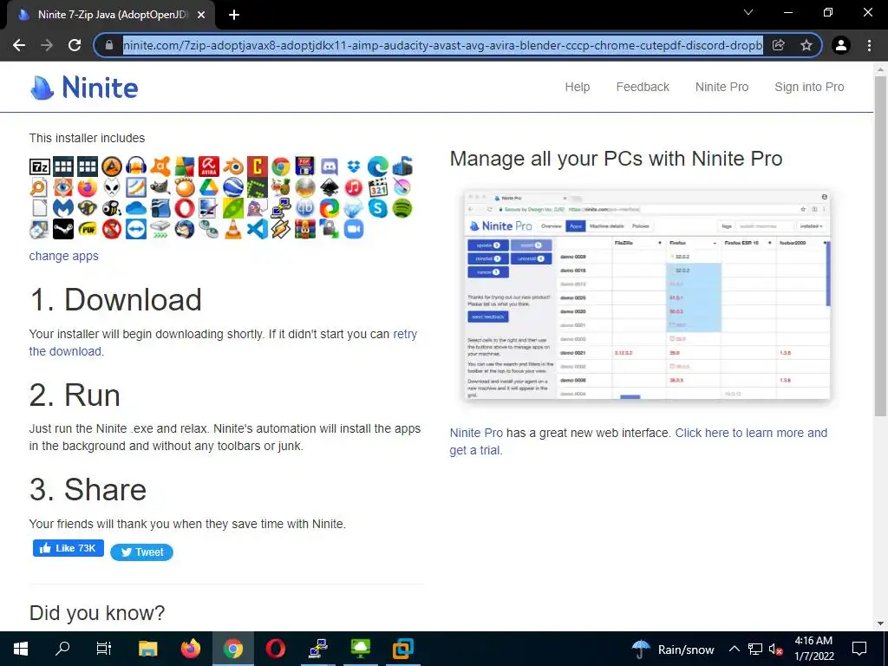Viewport: 888px width, 666px height.
Task: Click the red Avira icon
Action: 208,166
